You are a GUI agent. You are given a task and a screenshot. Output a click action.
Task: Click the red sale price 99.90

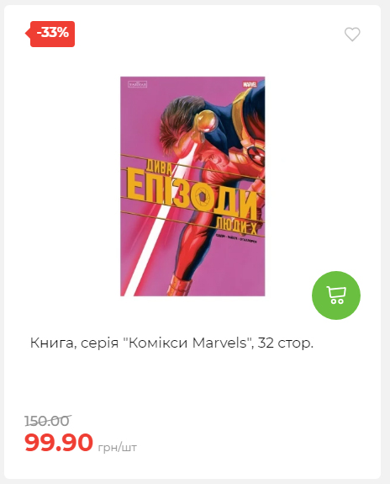coord(59,442)
